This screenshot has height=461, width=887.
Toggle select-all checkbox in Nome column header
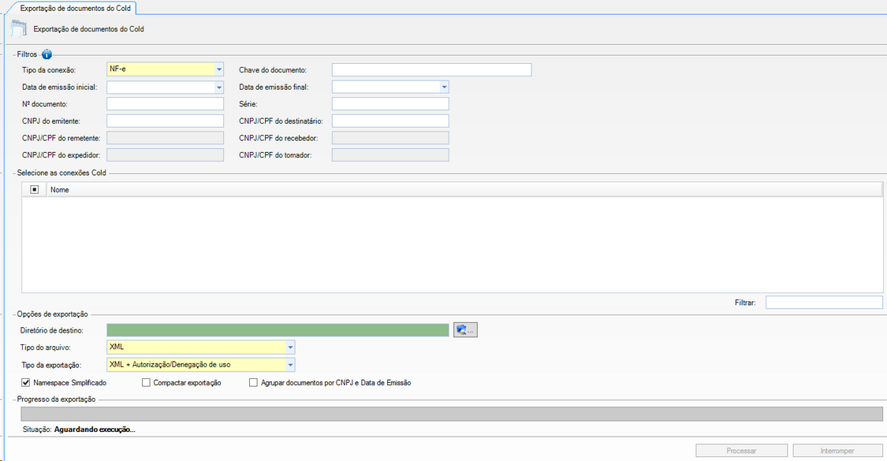tap(35, 189)
